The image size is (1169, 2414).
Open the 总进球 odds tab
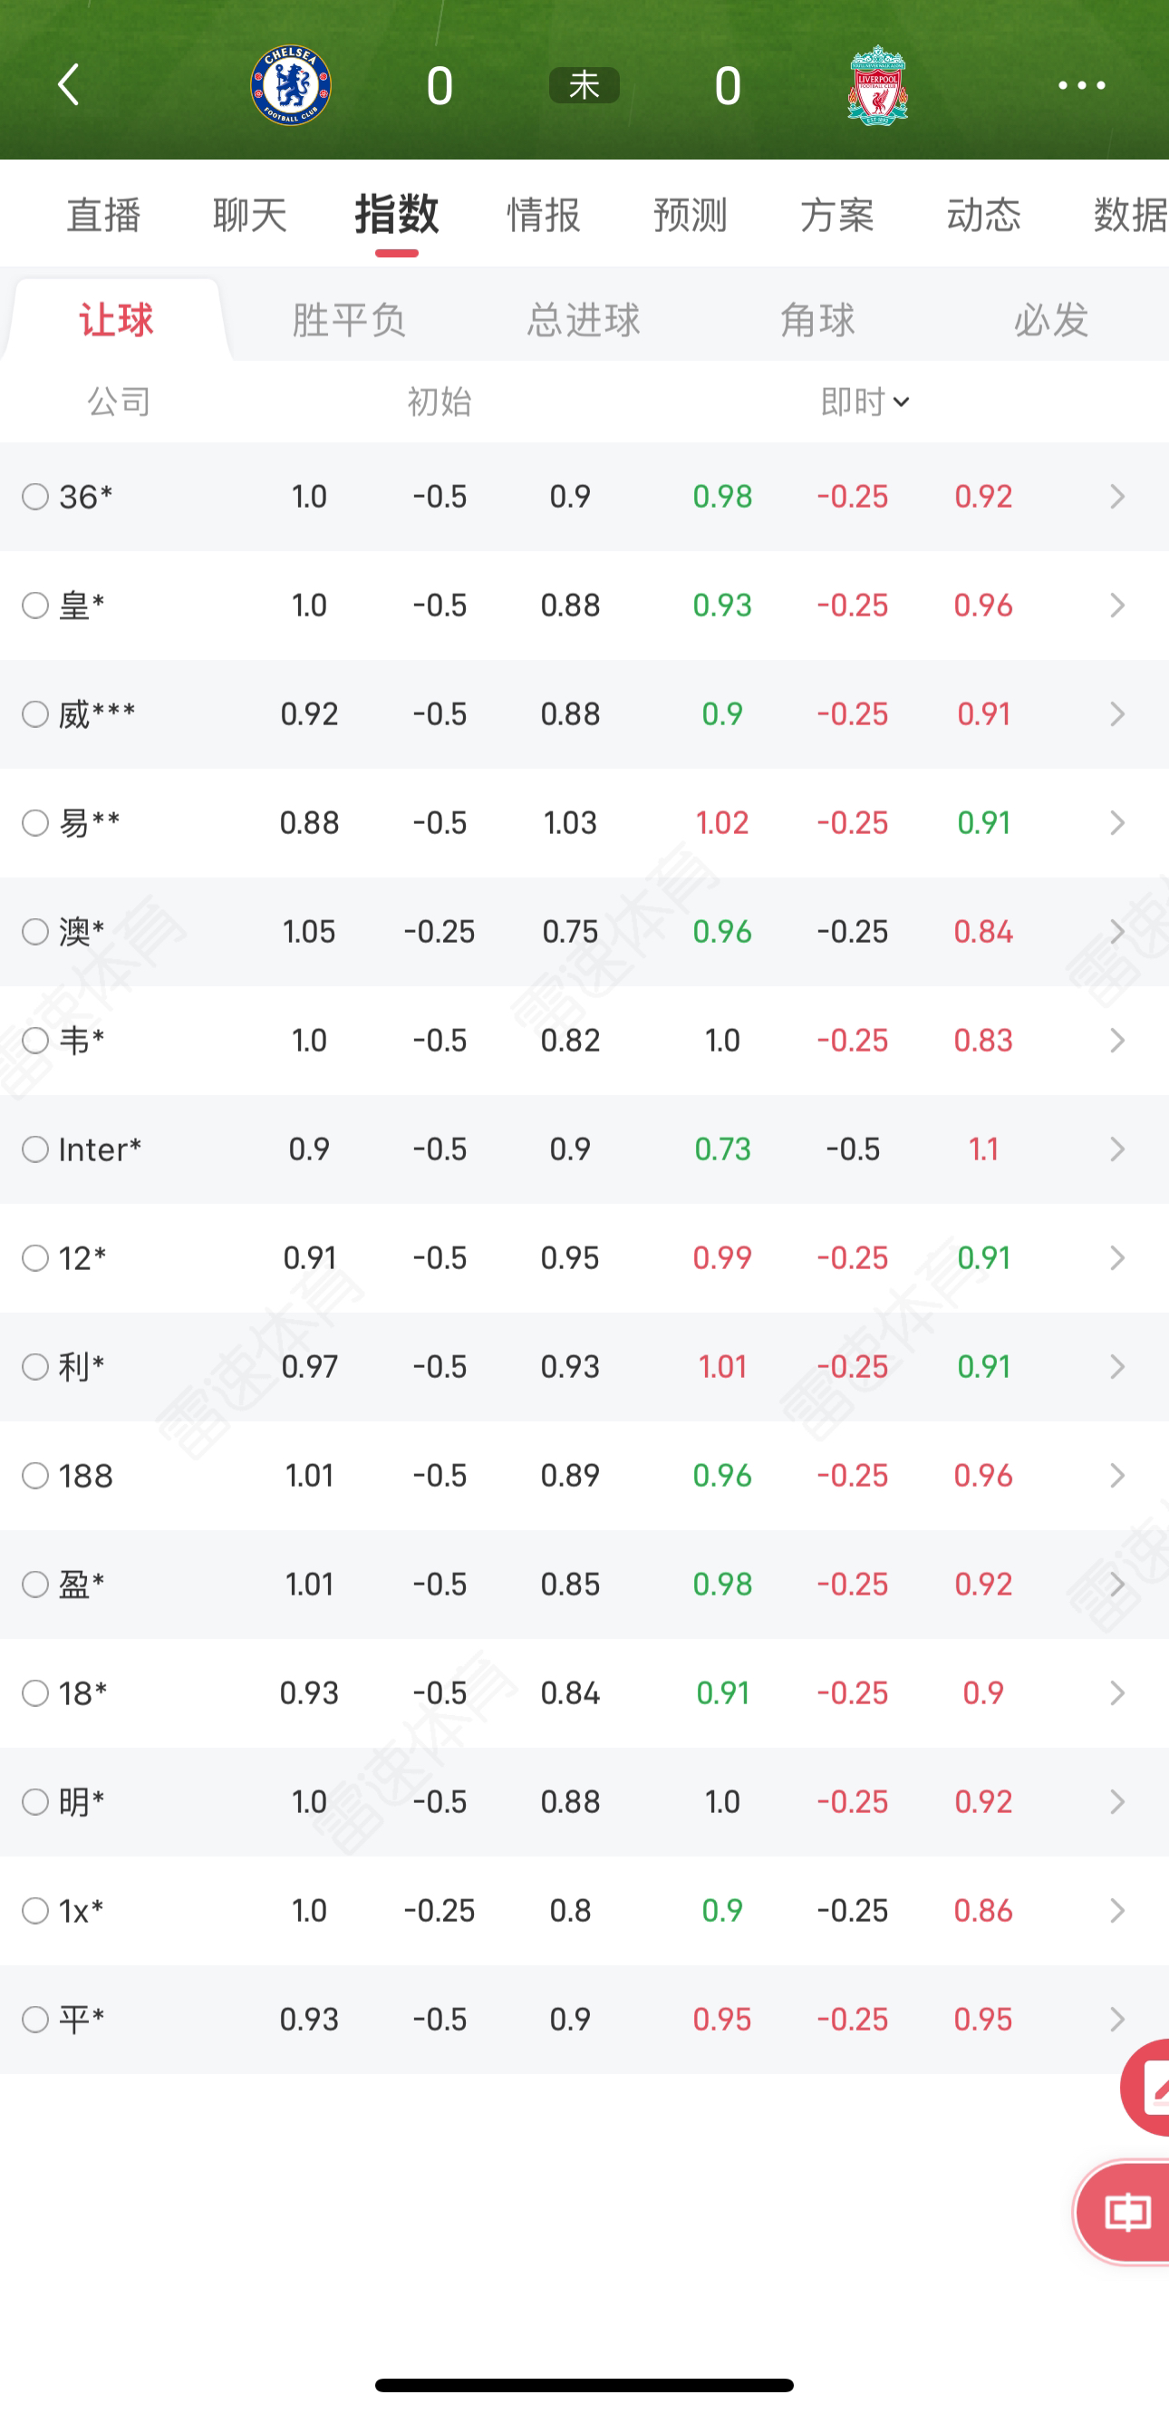tap(583, 321)
